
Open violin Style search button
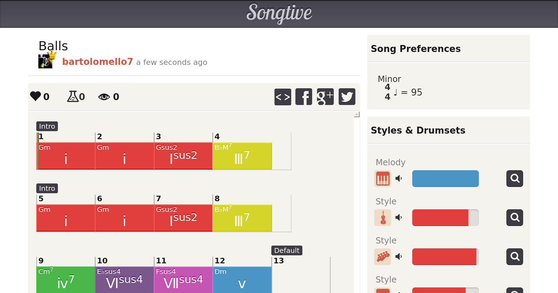click(x=514, y=218)
